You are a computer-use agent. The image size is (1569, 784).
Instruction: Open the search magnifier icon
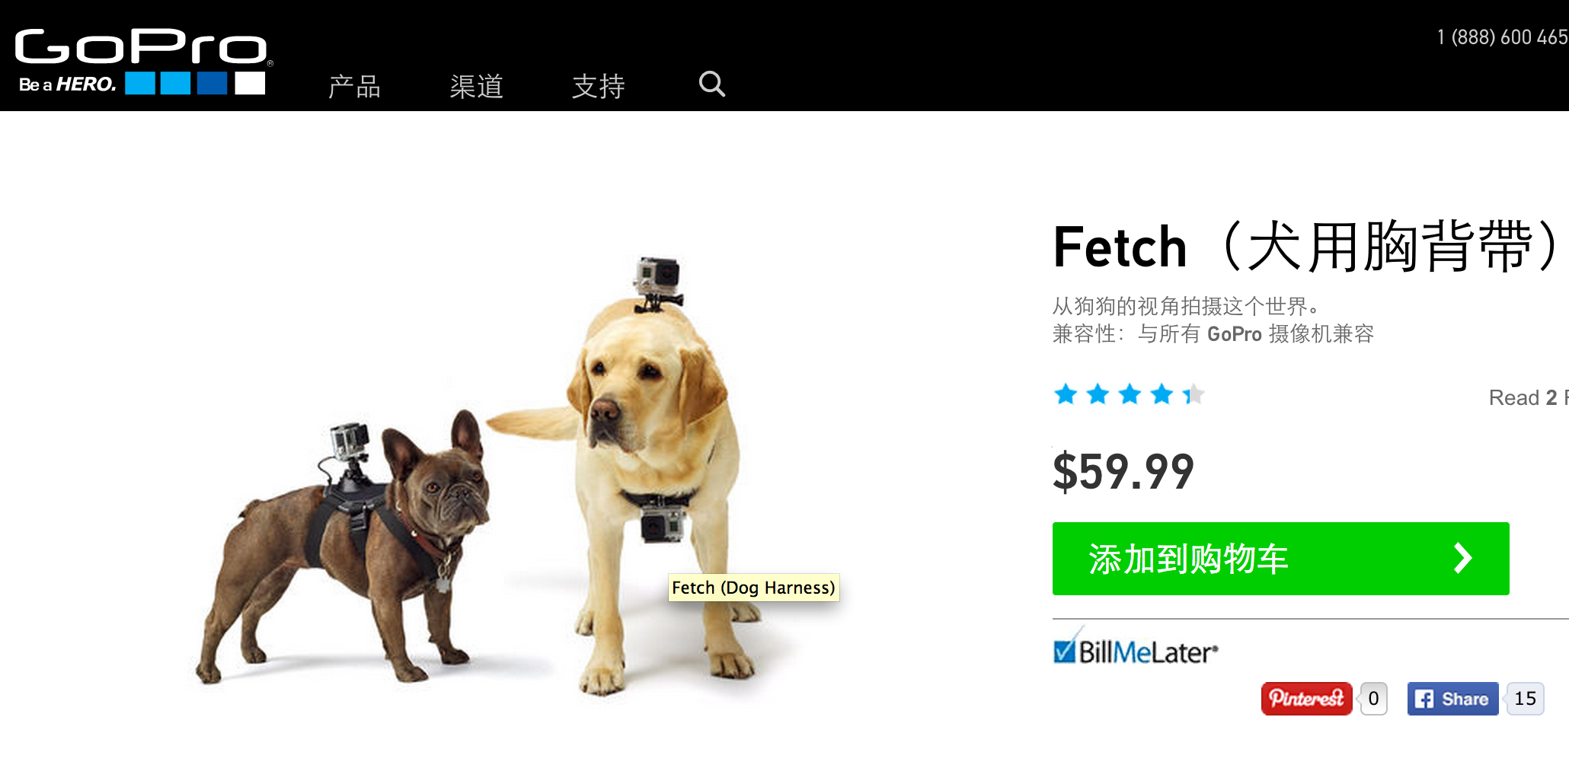(x=712, y=84)
